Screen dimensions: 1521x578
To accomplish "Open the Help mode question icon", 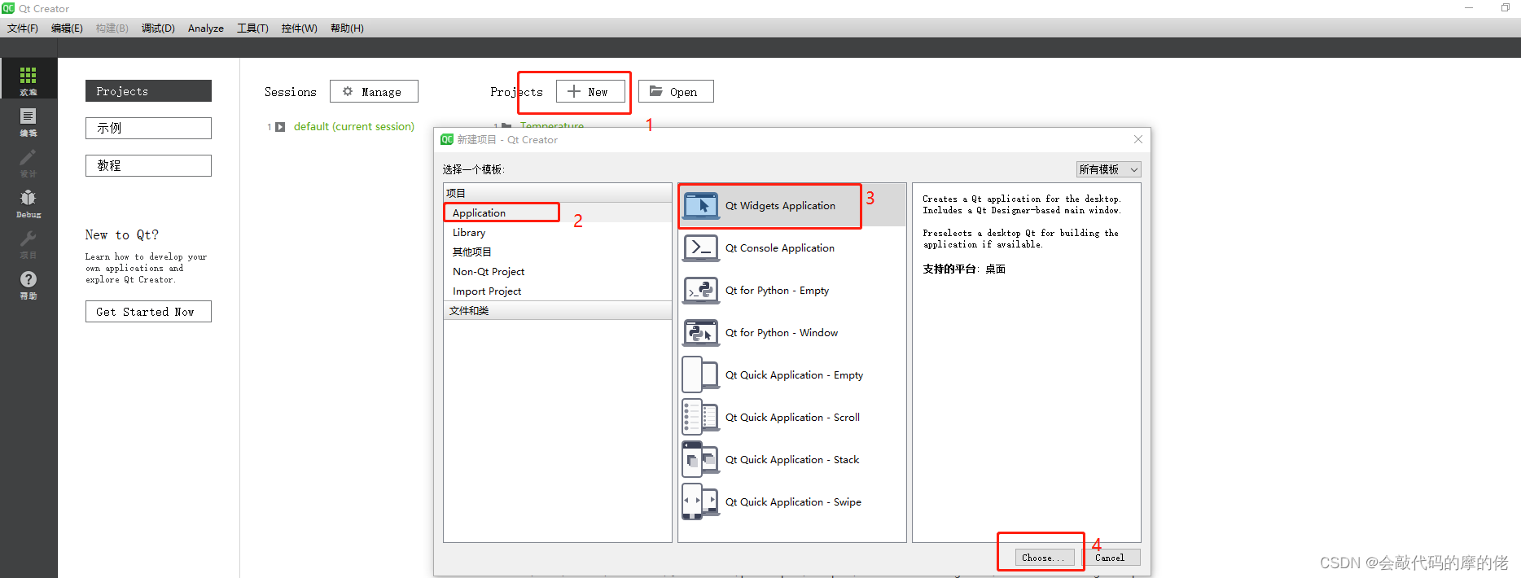I will click(28, 283).
